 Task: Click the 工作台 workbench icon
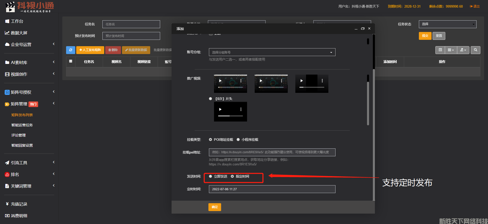coord(7,21)
